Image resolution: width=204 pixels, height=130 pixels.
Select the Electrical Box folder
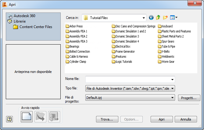pyautogui.click(x=121, y=46)
